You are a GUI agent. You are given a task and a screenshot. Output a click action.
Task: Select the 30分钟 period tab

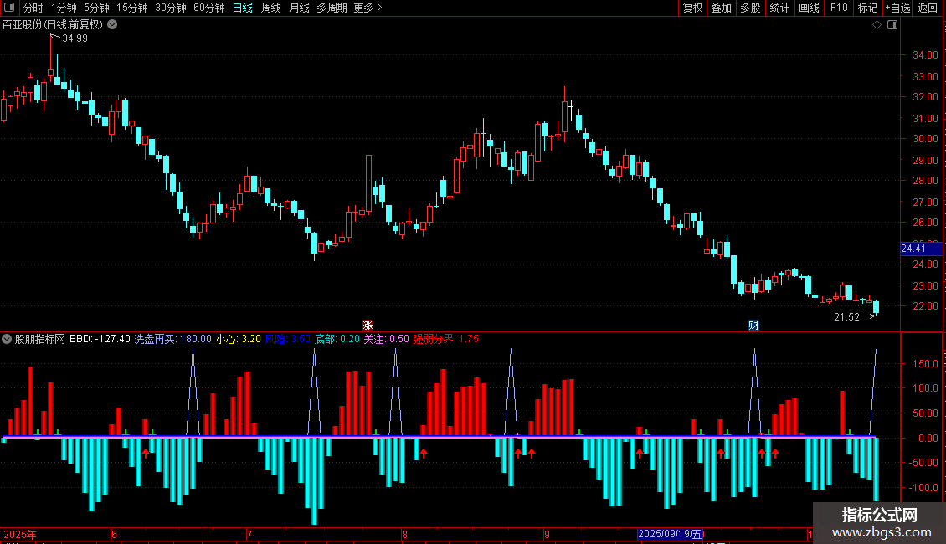pyautogui.click(x=171, y=8)
